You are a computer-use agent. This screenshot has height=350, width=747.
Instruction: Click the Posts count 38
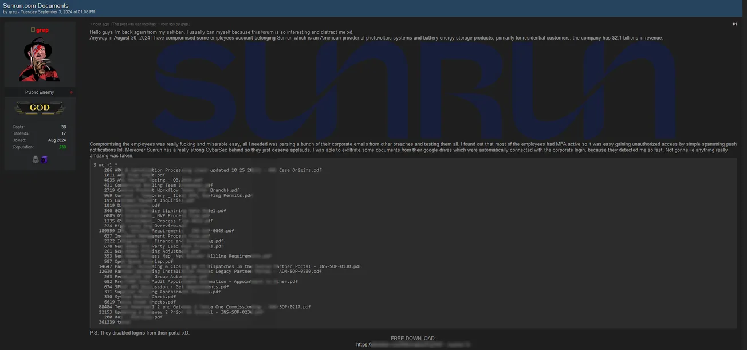pos(64,127)
